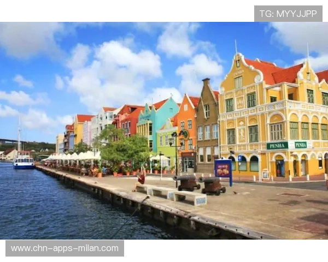Click the arched doorway of the yellow building
Image resolution: width=328 pixels, height=262 pixels.
pos(280,166)
